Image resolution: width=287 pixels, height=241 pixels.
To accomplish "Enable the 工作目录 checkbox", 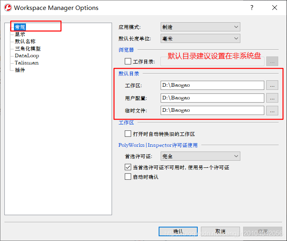I will coord(128,61).
